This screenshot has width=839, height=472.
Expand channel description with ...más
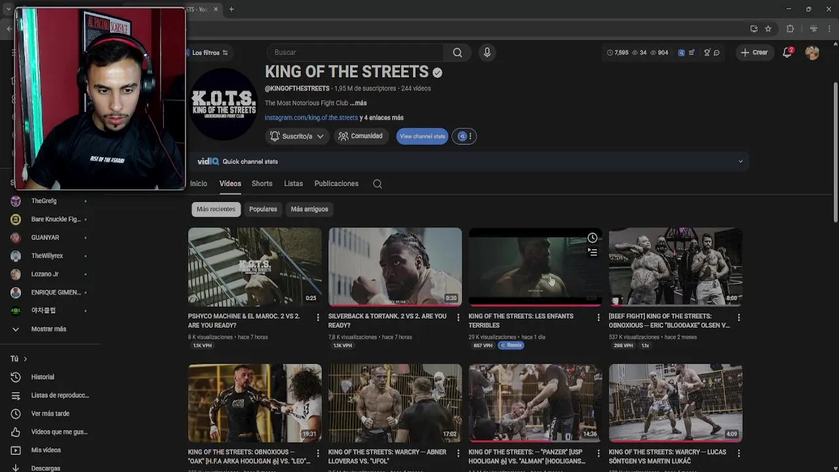pos(359,103)
